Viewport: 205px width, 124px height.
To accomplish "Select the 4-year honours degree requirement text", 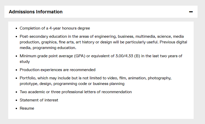I will [x=55, y=28].
